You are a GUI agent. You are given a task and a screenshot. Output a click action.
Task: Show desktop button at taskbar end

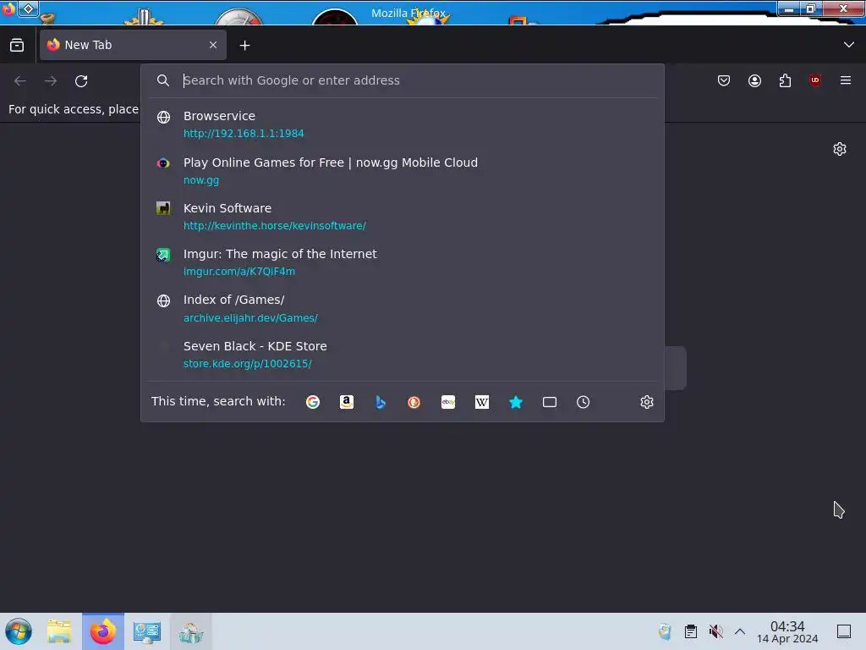pyautogui.click(x=844, y=631)
